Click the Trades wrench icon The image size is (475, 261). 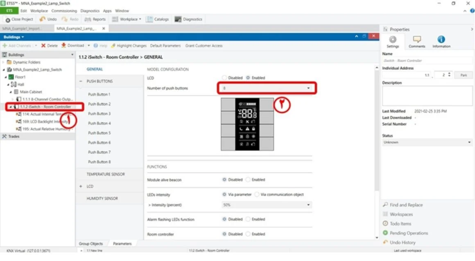coord(4,136)
